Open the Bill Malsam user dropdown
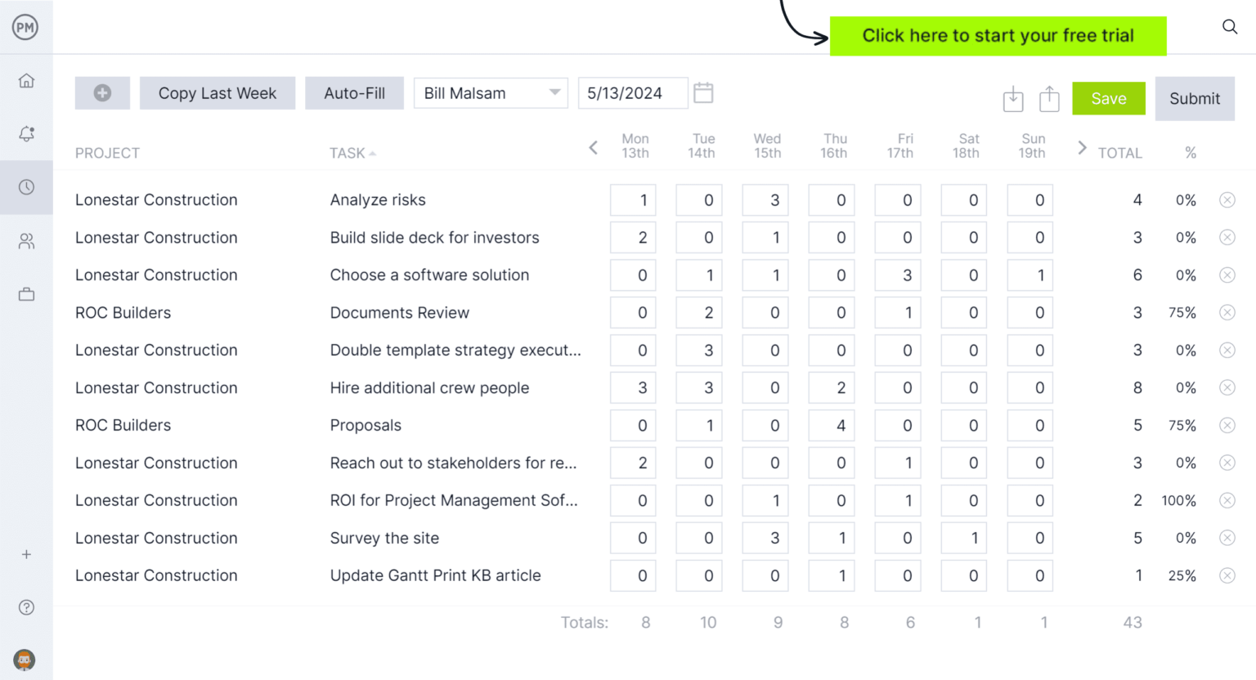The image size is (1256, 680). coord(491,92)
